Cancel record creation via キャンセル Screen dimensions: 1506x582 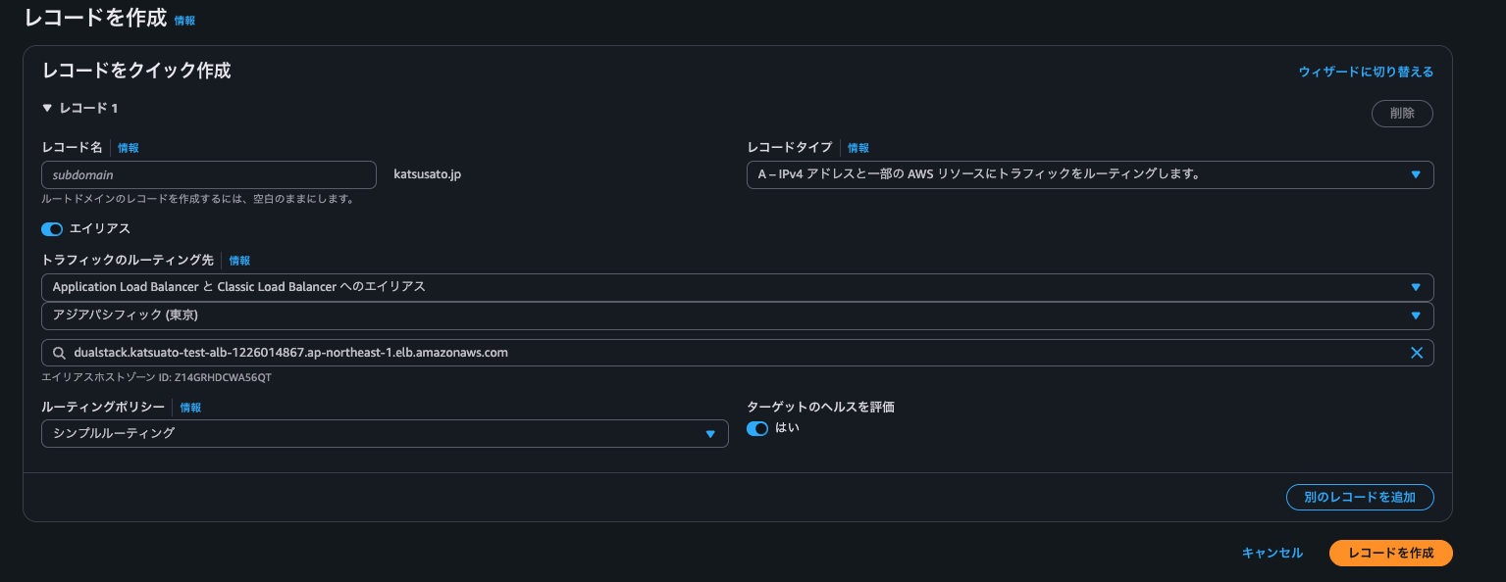(x=1272, y=553)
